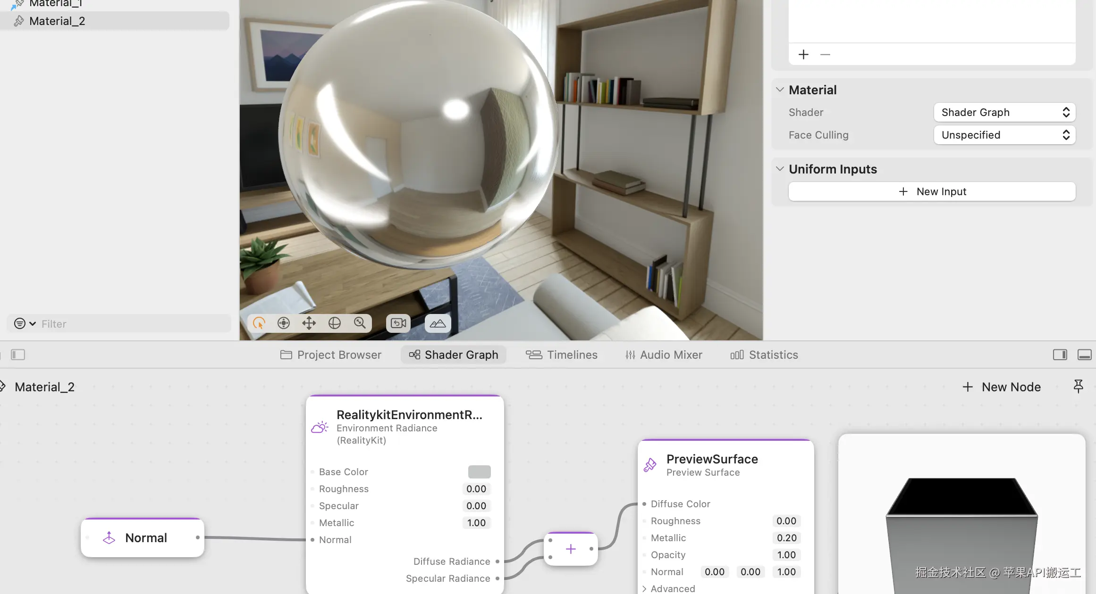Image resolution: width=1096 pixels, height=594 pixels.
Task: Select the orbit globe navigation tool
Action: coord(335,323)
